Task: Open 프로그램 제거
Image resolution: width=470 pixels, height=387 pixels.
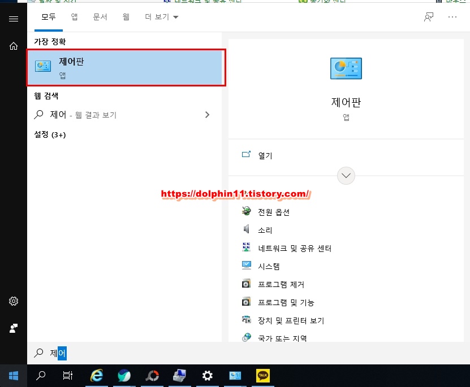Action: tap(281, 284)
